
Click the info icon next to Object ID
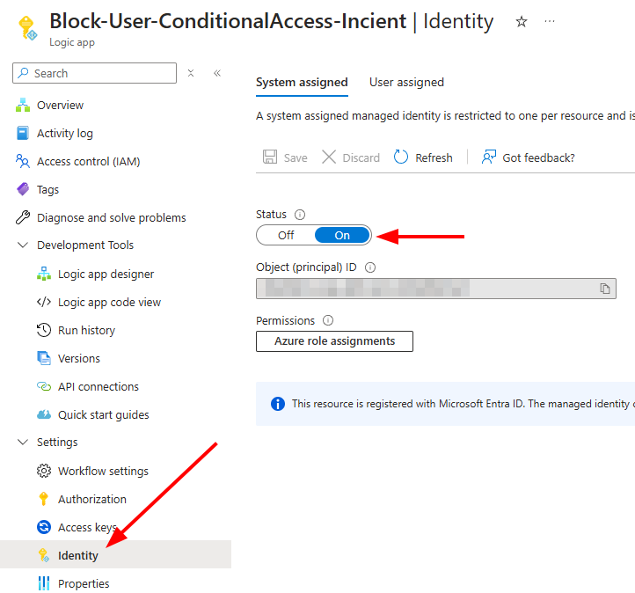point(370,267)
